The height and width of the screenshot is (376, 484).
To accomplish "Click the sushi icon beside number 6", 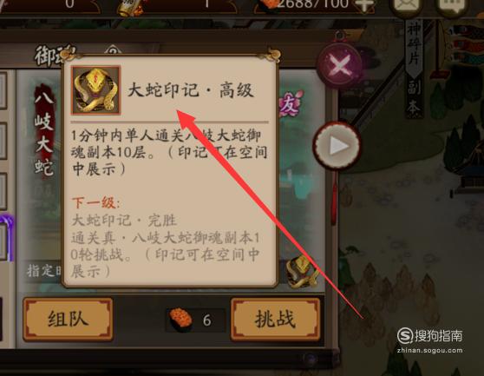I will (x=181, y=320).
